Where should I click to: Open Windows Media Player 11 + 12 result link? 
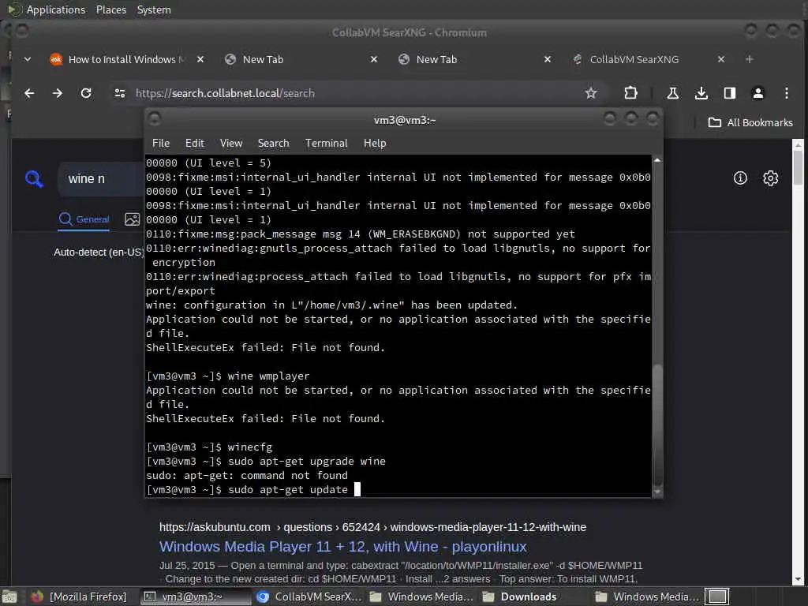pyautogui.click(x=342, y=547)
